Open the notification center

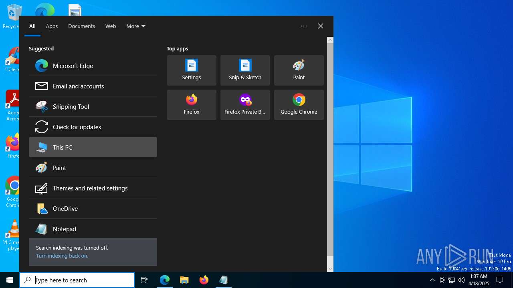click(500, 280)
